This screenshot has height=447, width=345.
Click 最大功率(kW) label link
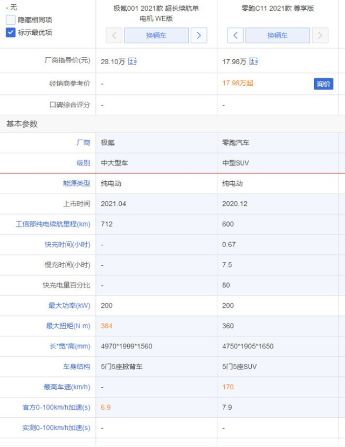pyautogui.click(x=69, y=306)
